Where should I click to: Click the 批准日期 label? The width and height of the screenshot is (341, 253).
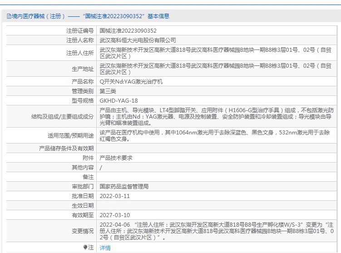pos(83,196)
